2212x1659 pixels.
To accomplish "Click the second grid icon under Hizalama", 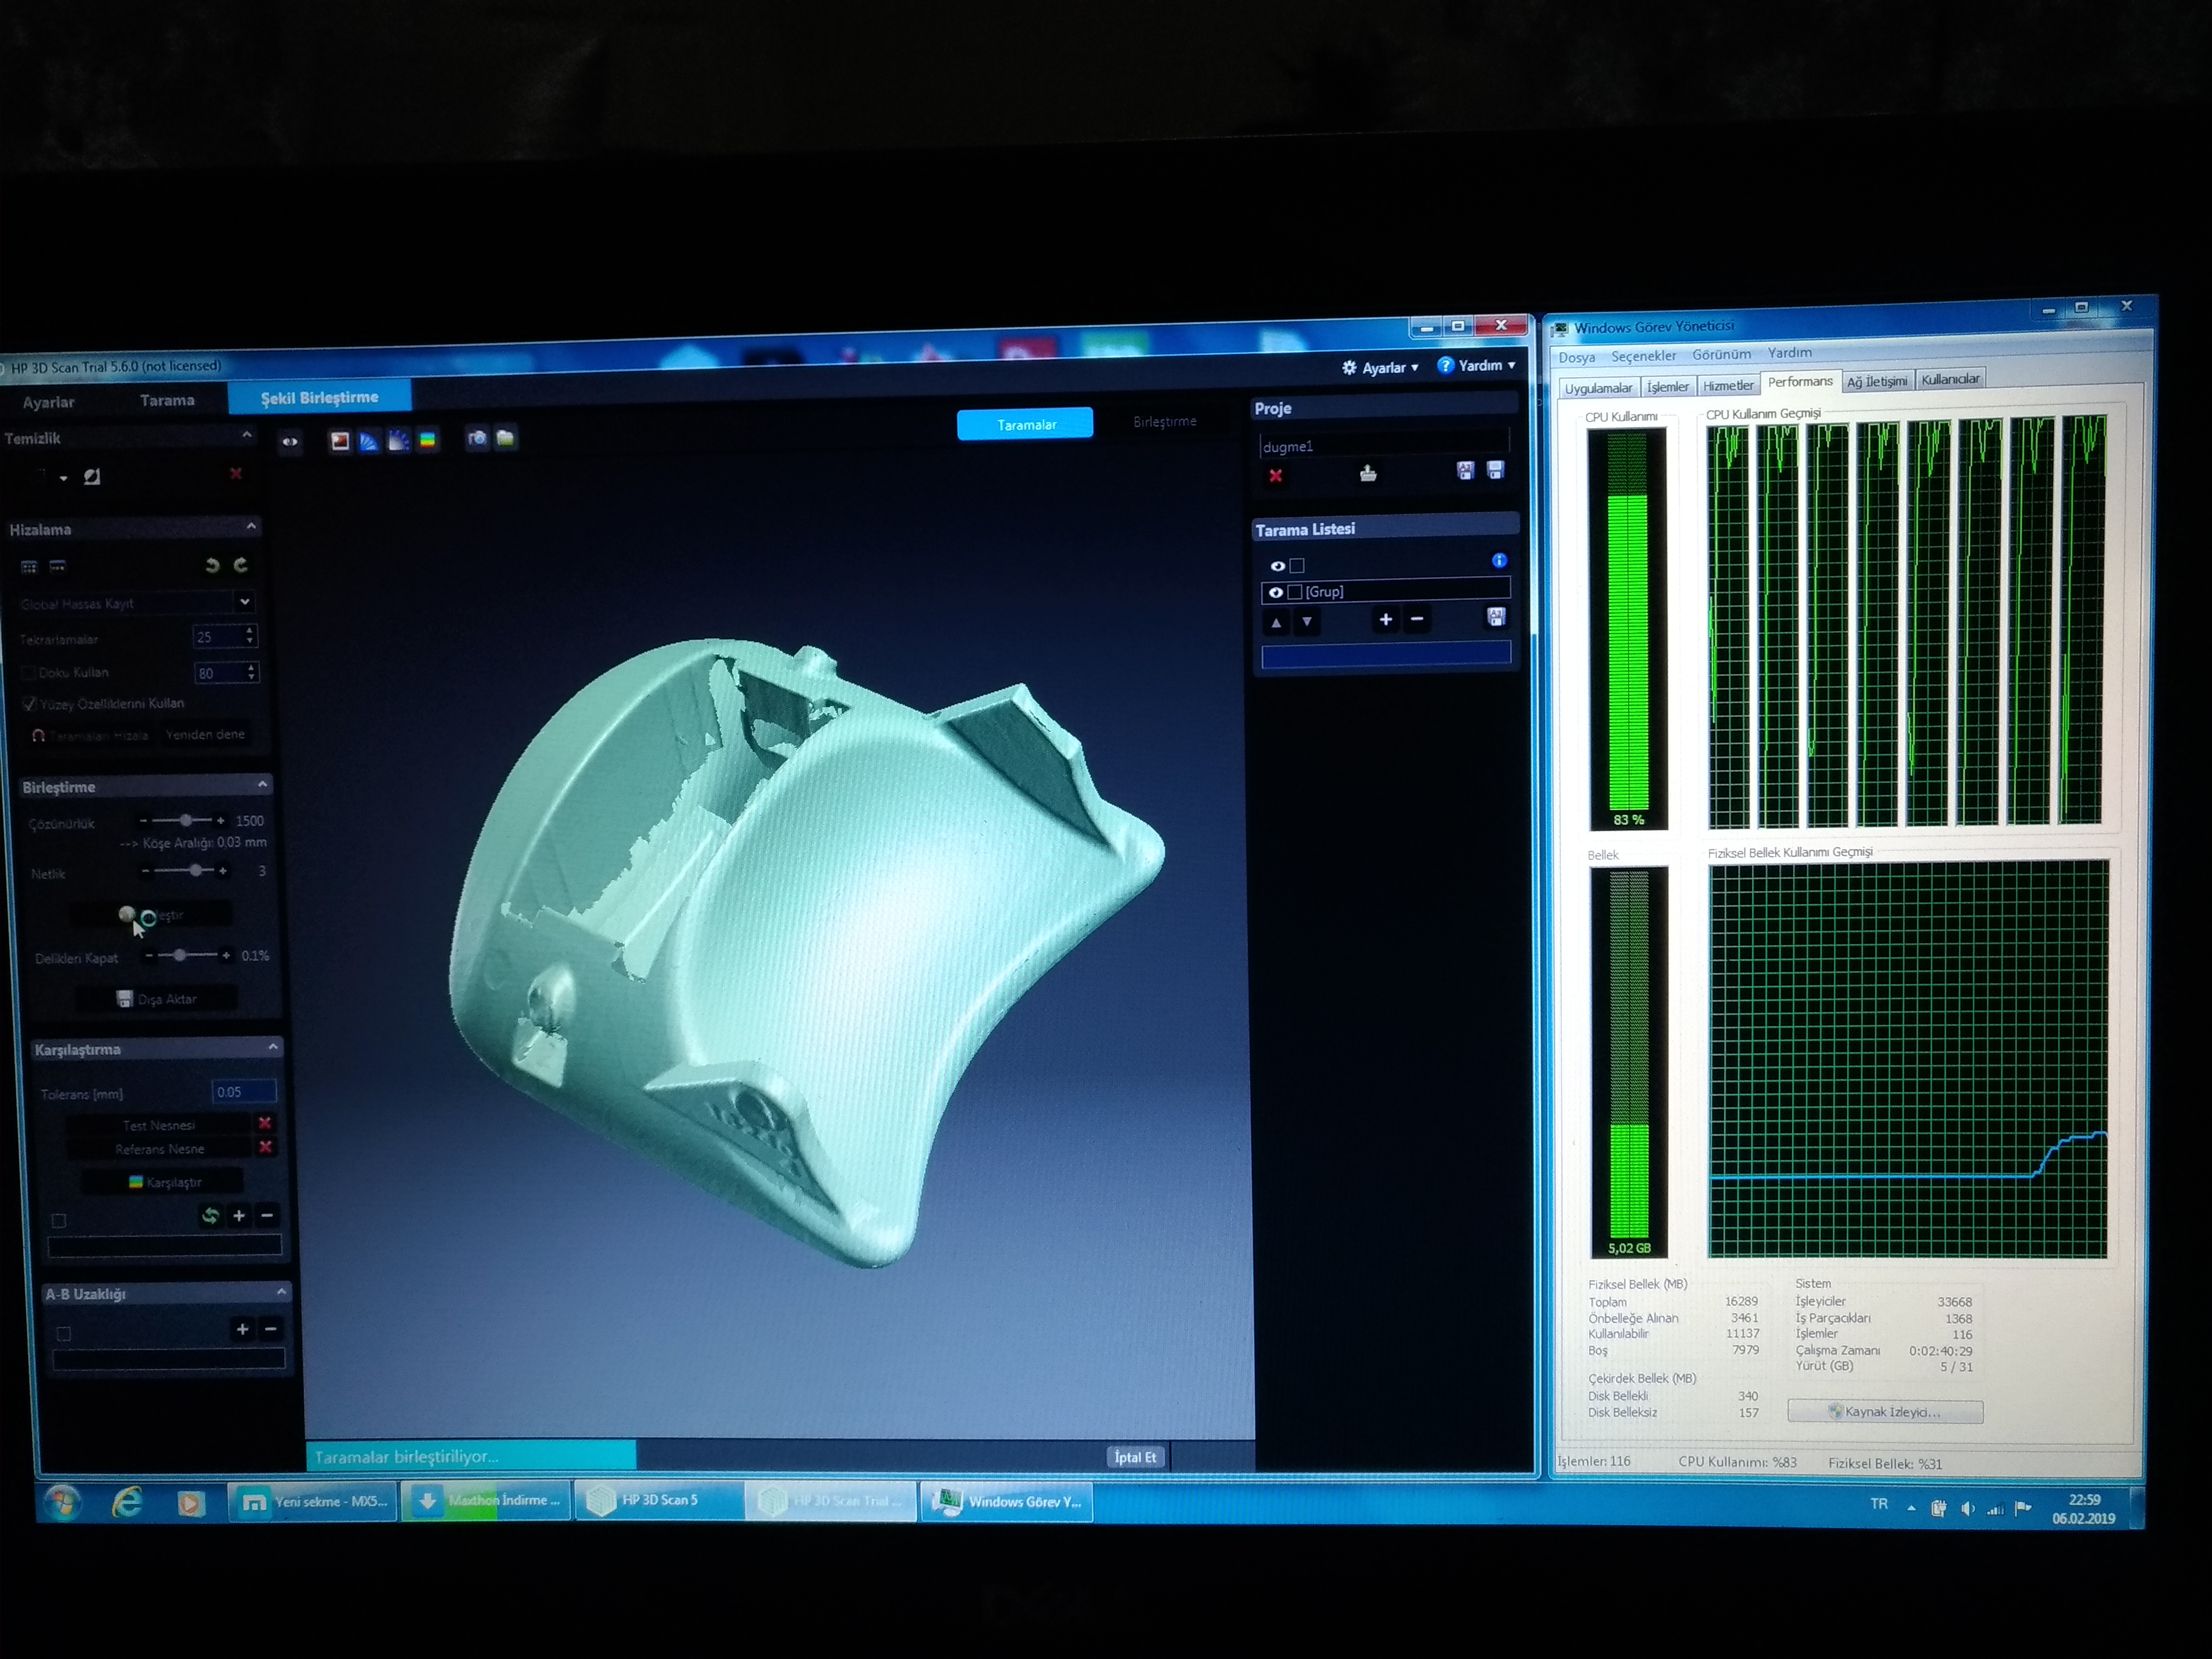I will click(x=58, y=566).
